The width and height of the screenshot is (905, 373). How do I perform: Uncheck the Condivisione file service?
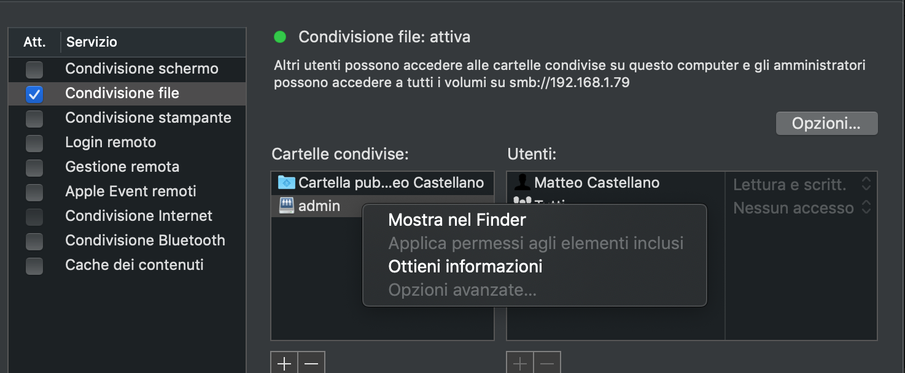(x=34, y=94)
